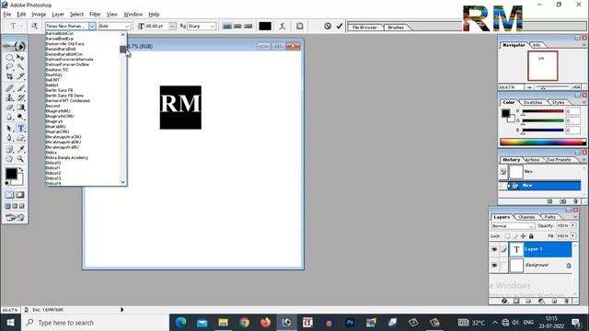589x331 pixels.
Task: Left align text
Action: pos(227,27)
